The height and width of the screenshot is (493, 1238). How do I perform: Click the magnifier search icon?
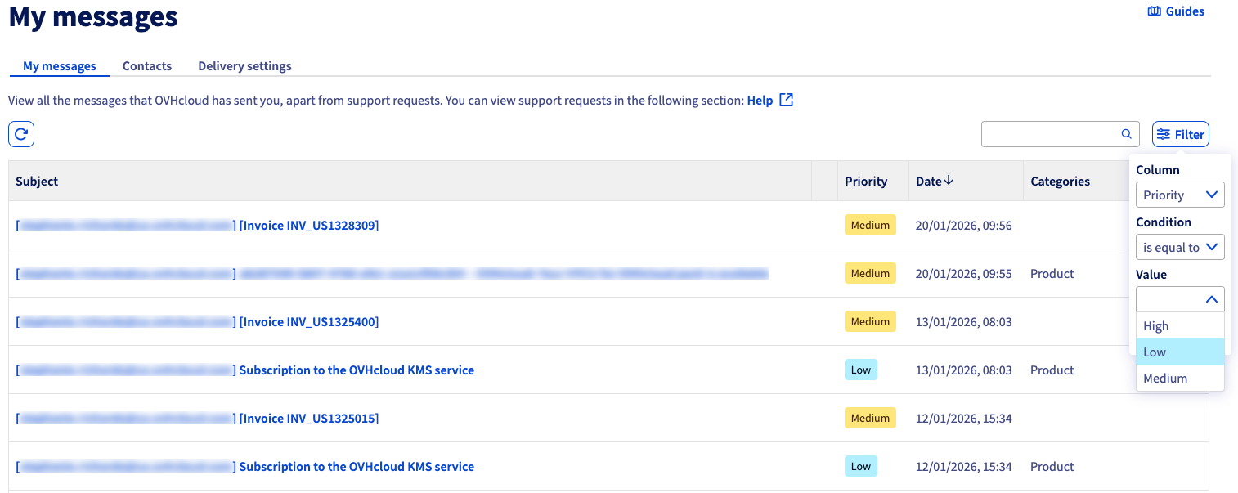pos(1126,134)
